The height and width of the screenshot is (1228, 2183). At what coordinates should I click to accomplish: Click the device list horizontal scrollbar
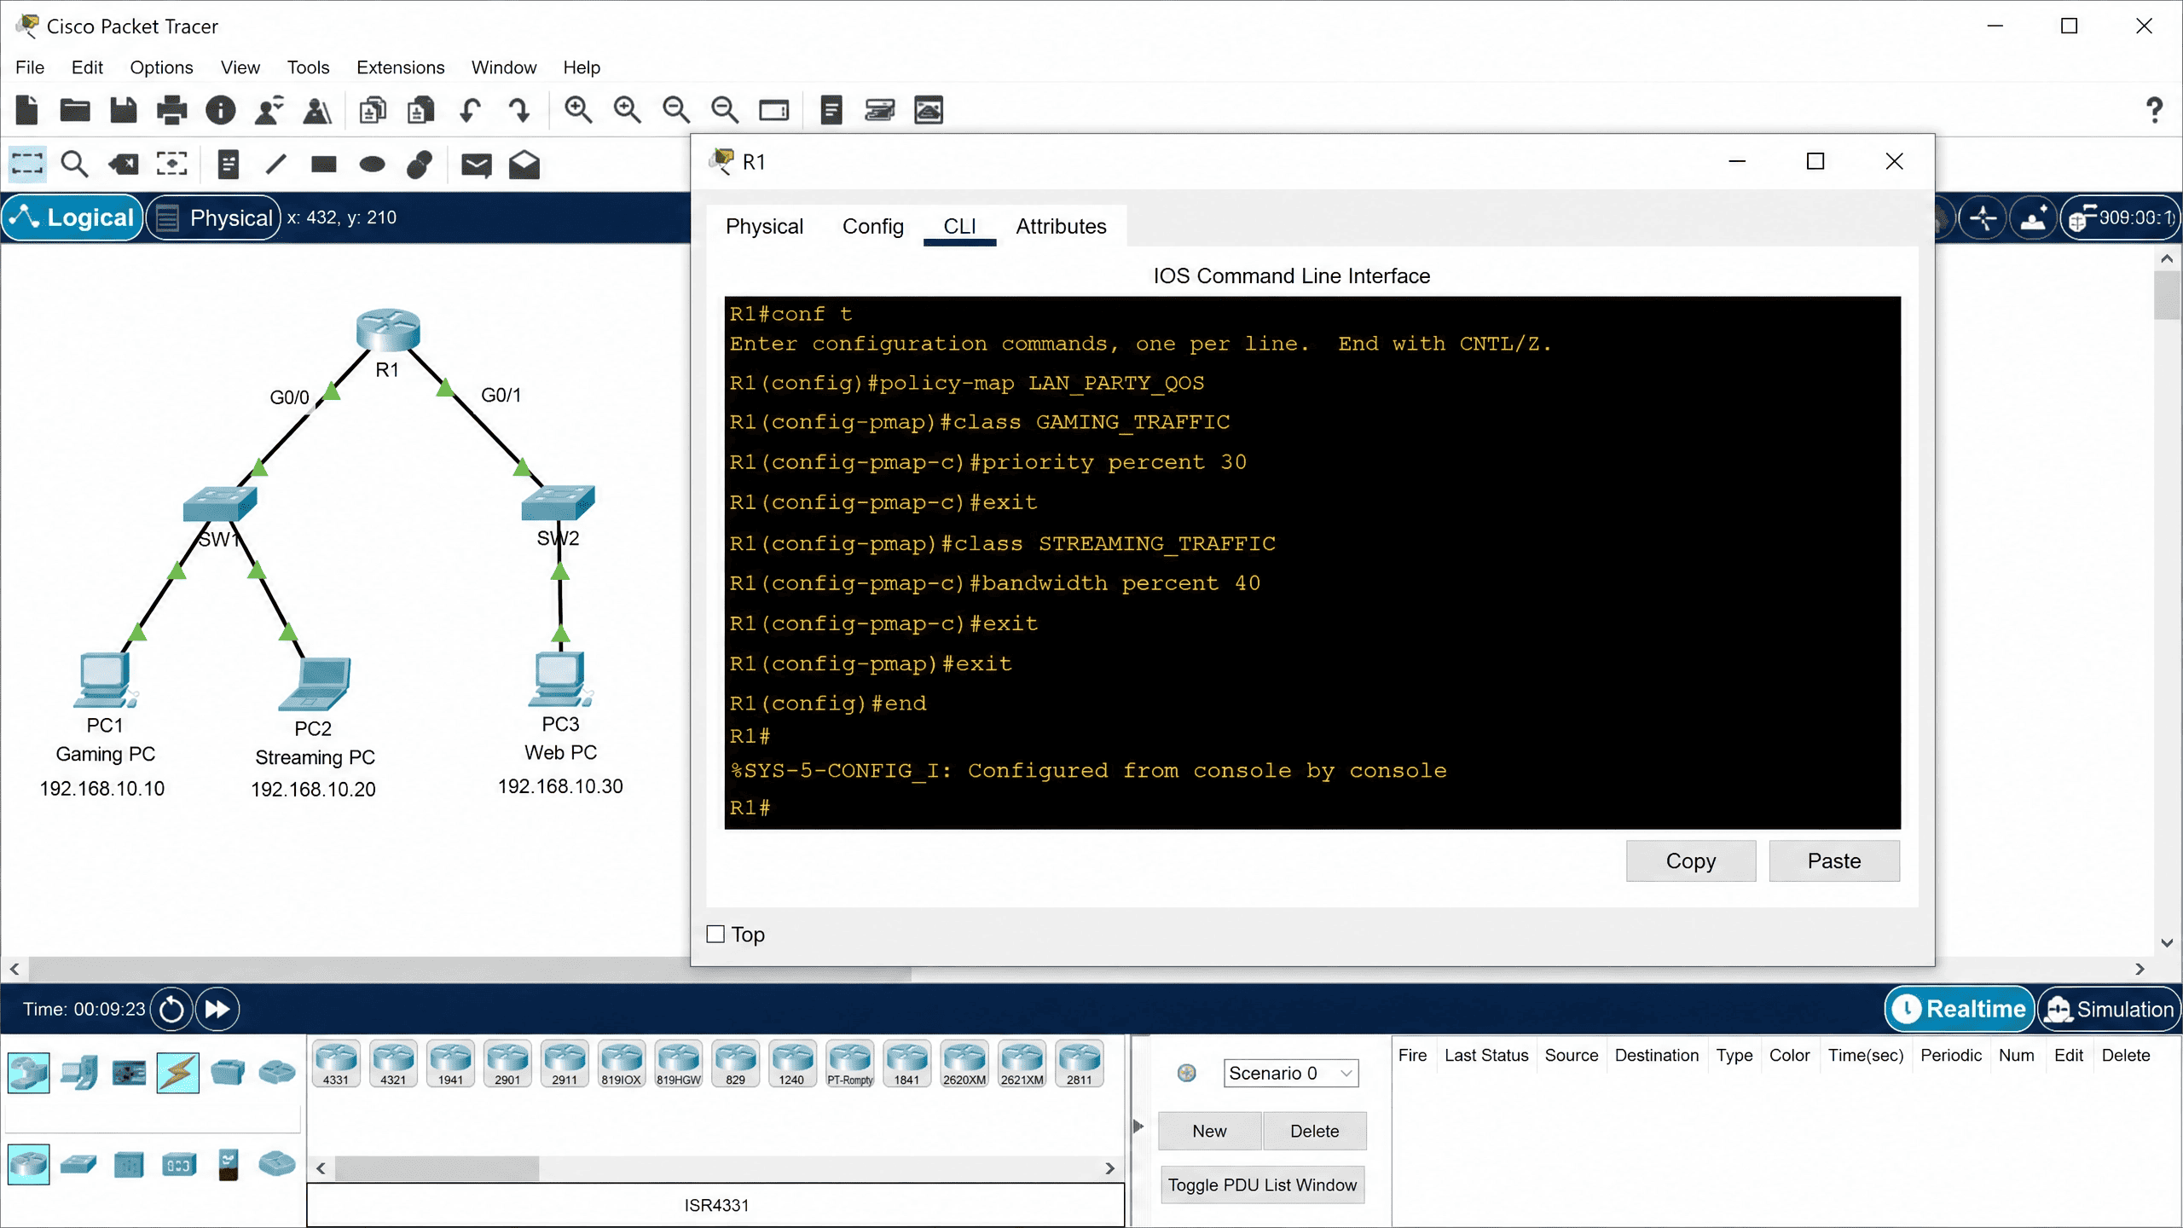(x=437, y=1168)
